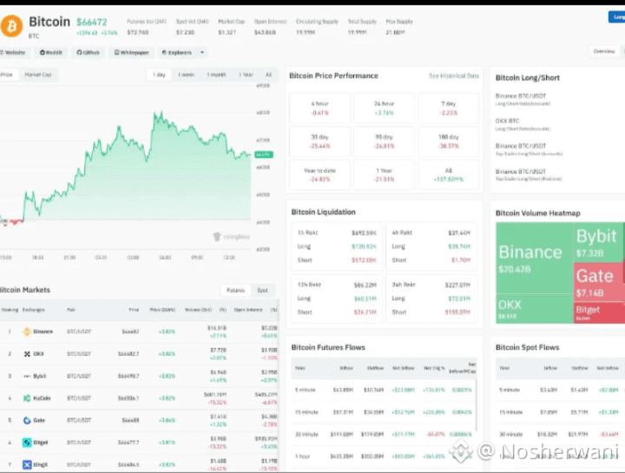Click the Gate block in volume heatmap
The width and height of the screenshot is (625, 473).
(599, 282)
